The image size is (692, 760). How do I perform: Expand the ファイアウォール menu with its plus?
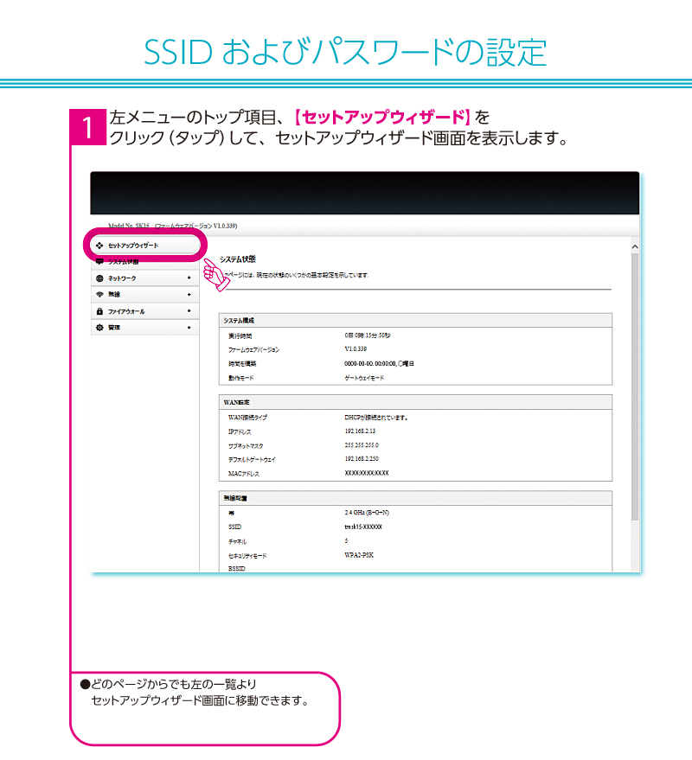coord(189,311)
